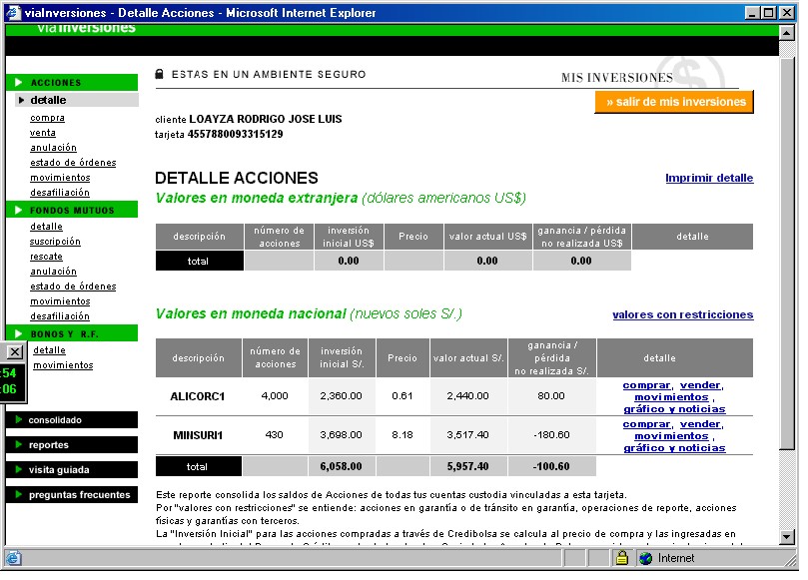Image resolution: width=808 pixels, height=580 pixels.
Task: Open 'preguntas frecuentes' menu item
Action: (72, 494)
